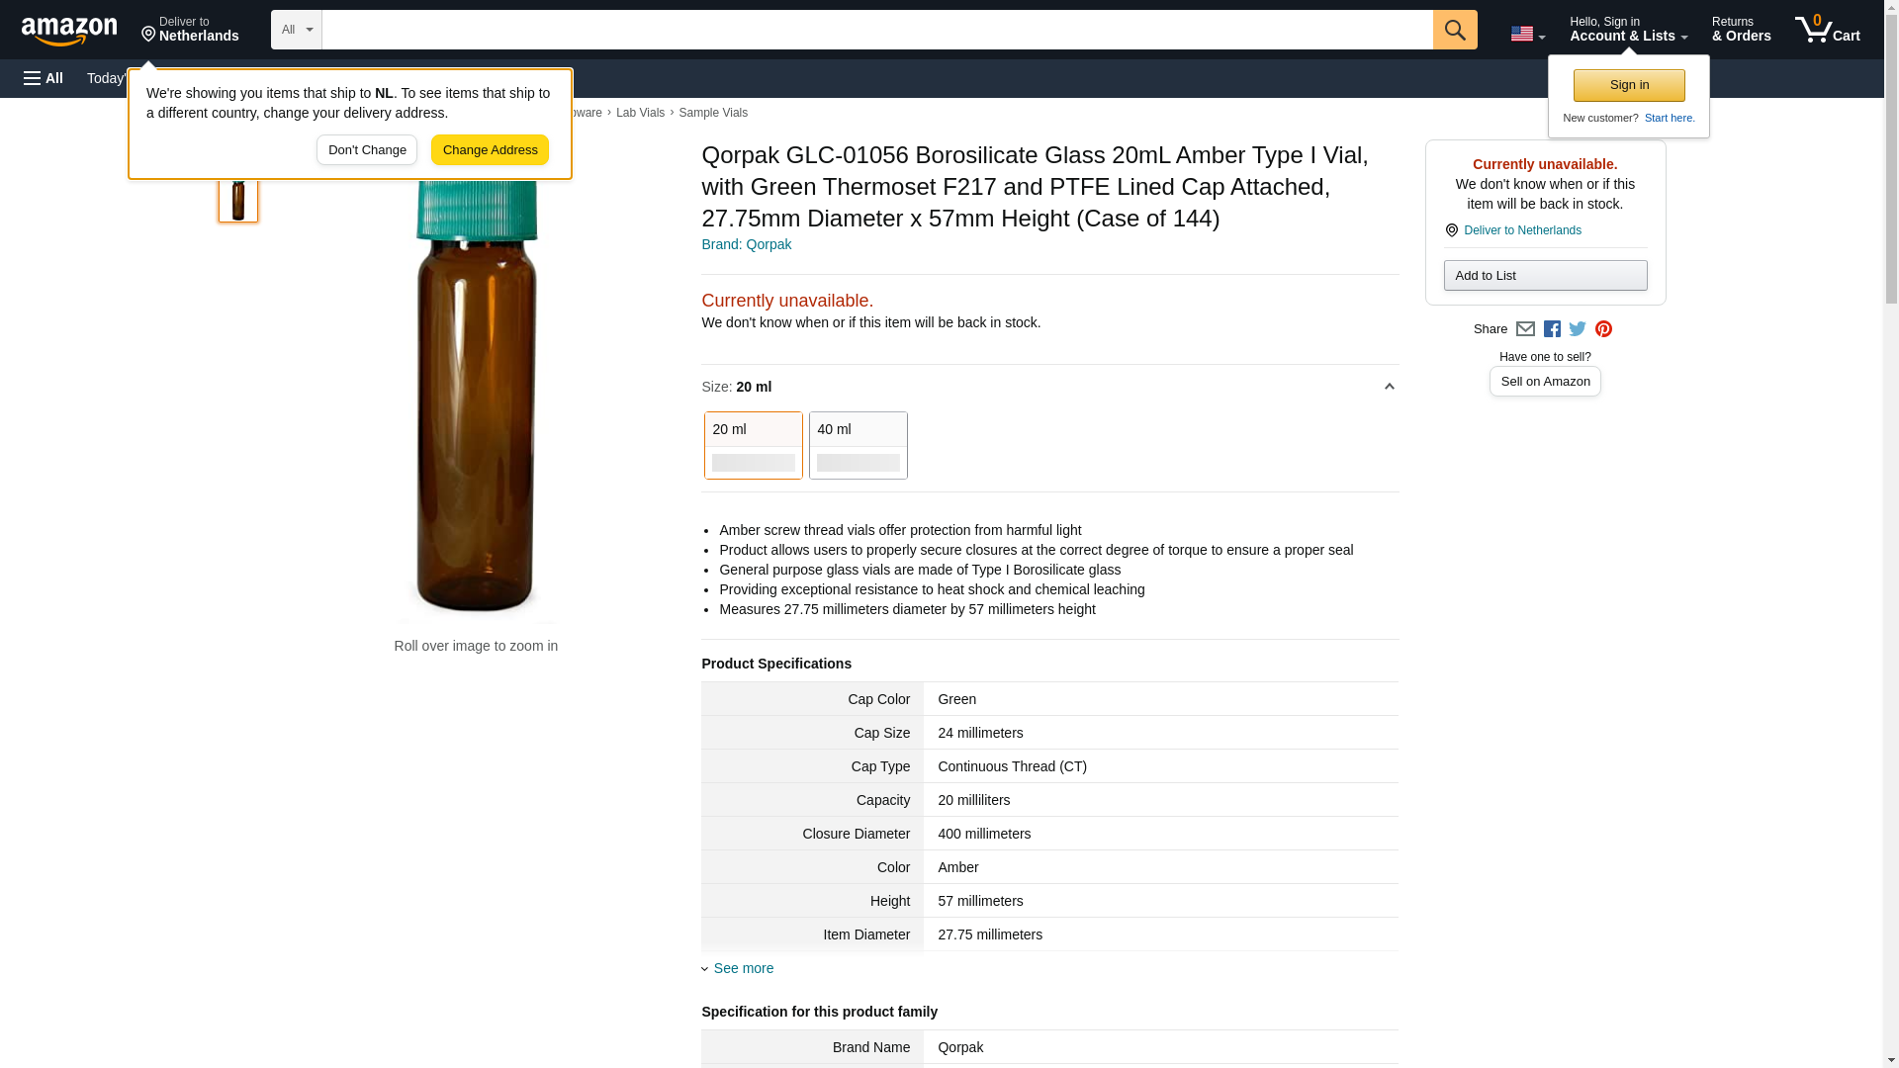Share the product on Pinterest

[x=1603, y=329]
